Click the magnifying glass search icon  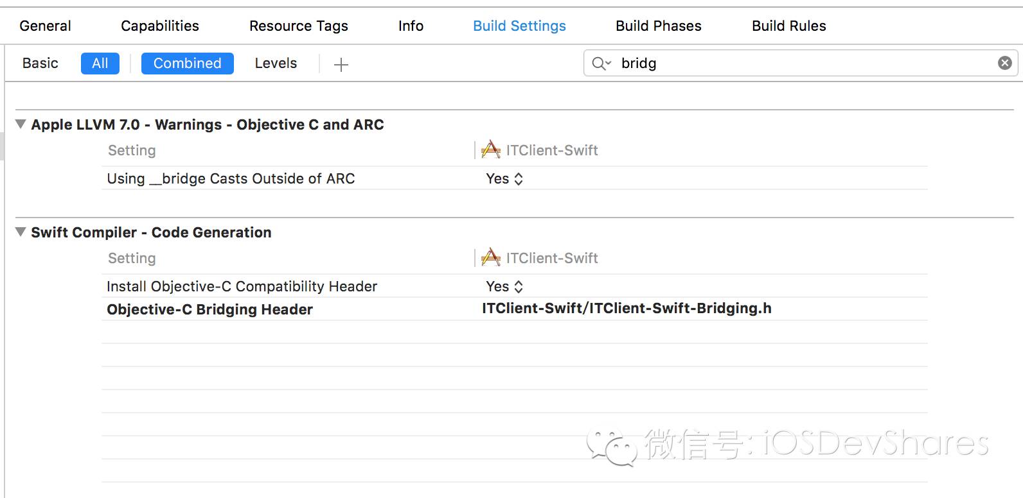[x=601, y=64]
